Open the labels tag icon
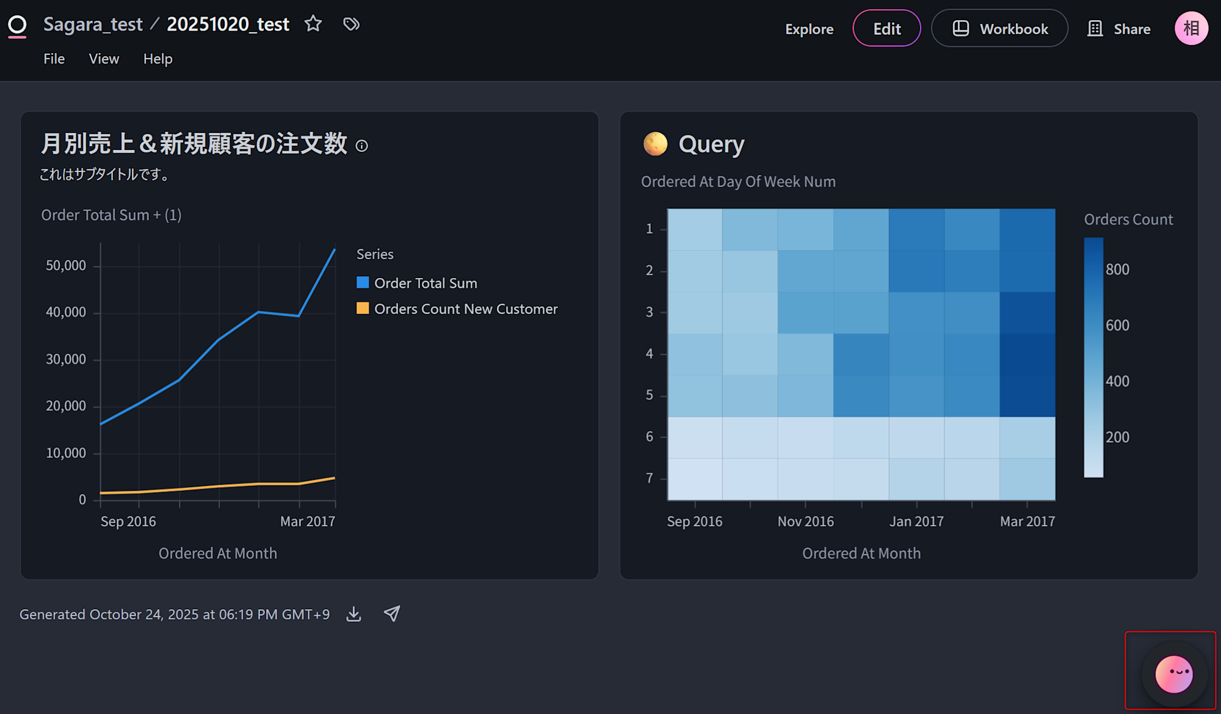Image resolution: width=1221 pixels, height=714 pixels. (x=351, y=24)
